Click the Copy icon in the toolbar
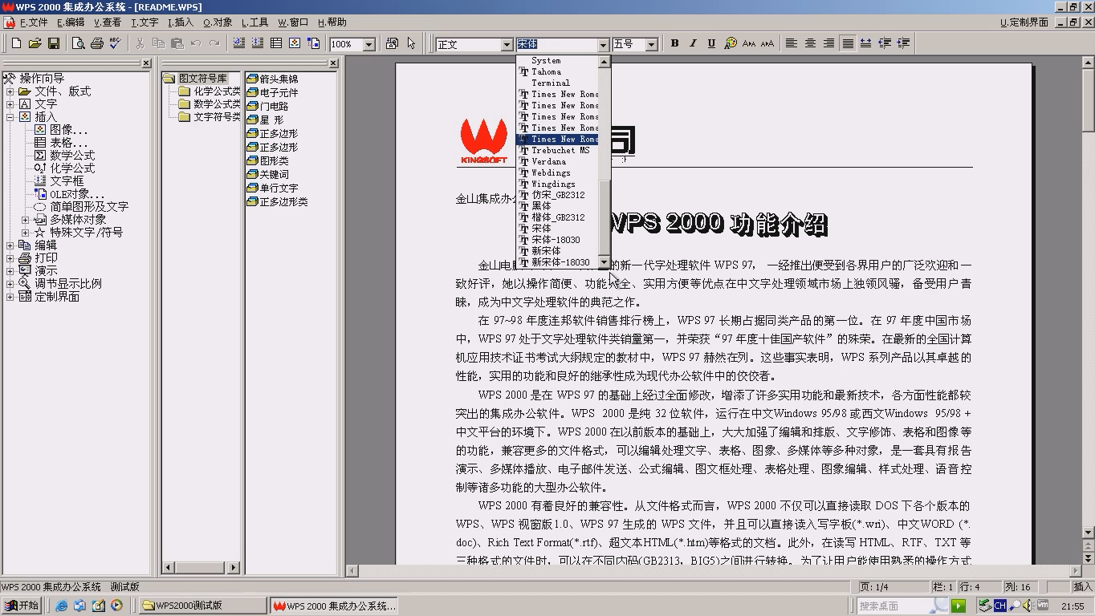Image resolution: width=1095 pixels, height=616 pixels. tap(159, 43)
